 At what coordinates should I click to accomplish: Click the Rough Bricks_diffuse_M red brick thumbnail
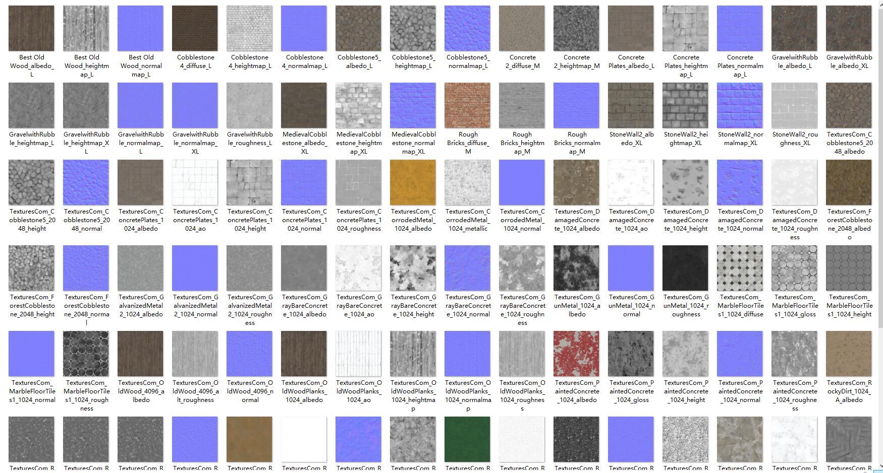point(467,105)
